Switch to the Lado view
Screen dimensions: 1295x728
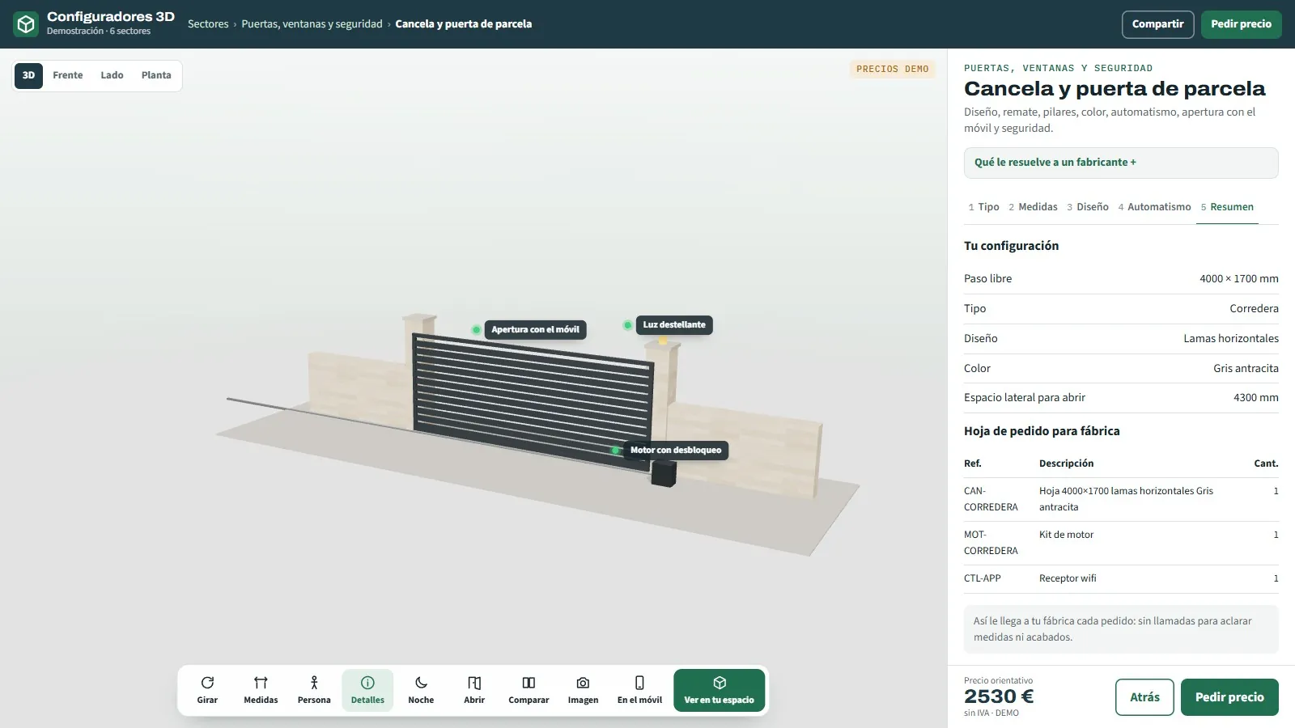112,75
